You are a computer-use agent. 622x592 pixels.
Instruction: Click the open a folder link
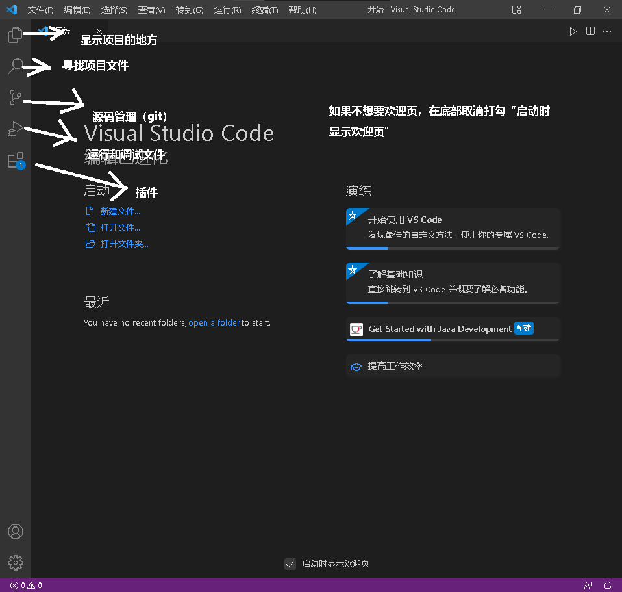coord(214,323)
